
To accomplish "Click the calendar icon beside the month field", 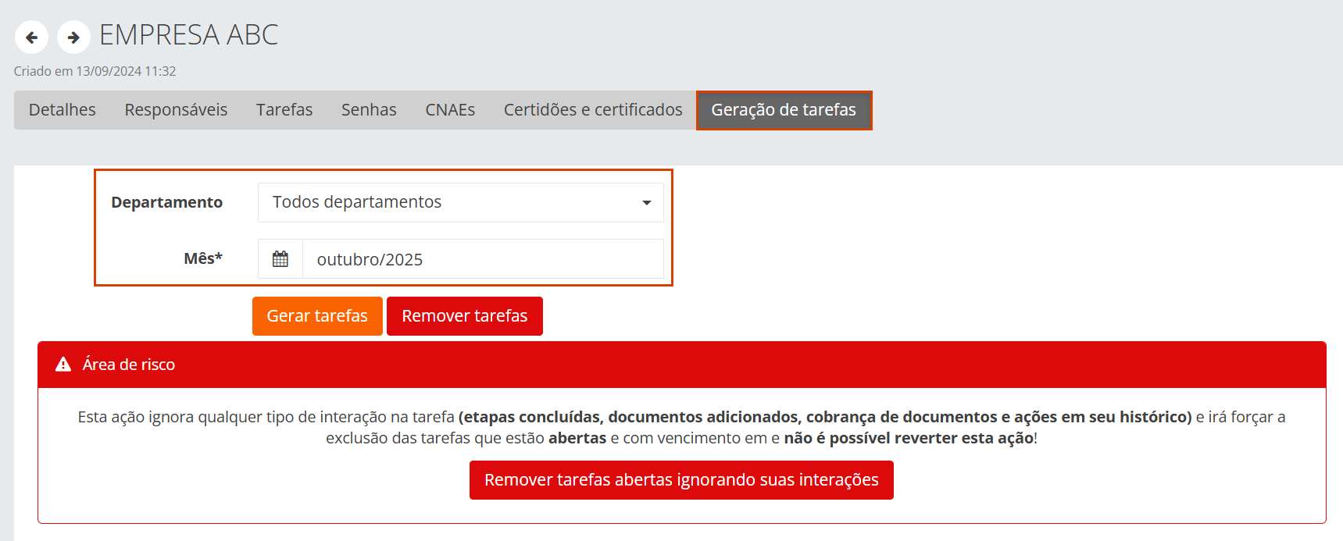I will click(280, 259).
